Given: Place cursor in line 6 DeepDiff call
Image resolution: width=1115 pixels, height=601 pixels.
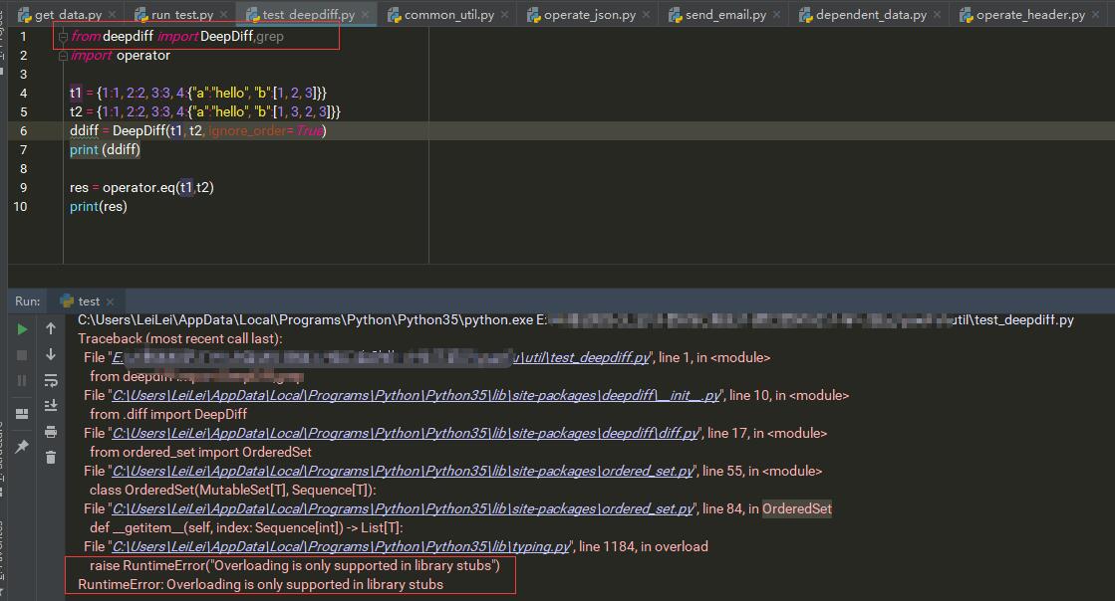Looking at the screenshot, I should tap(197, 130).
